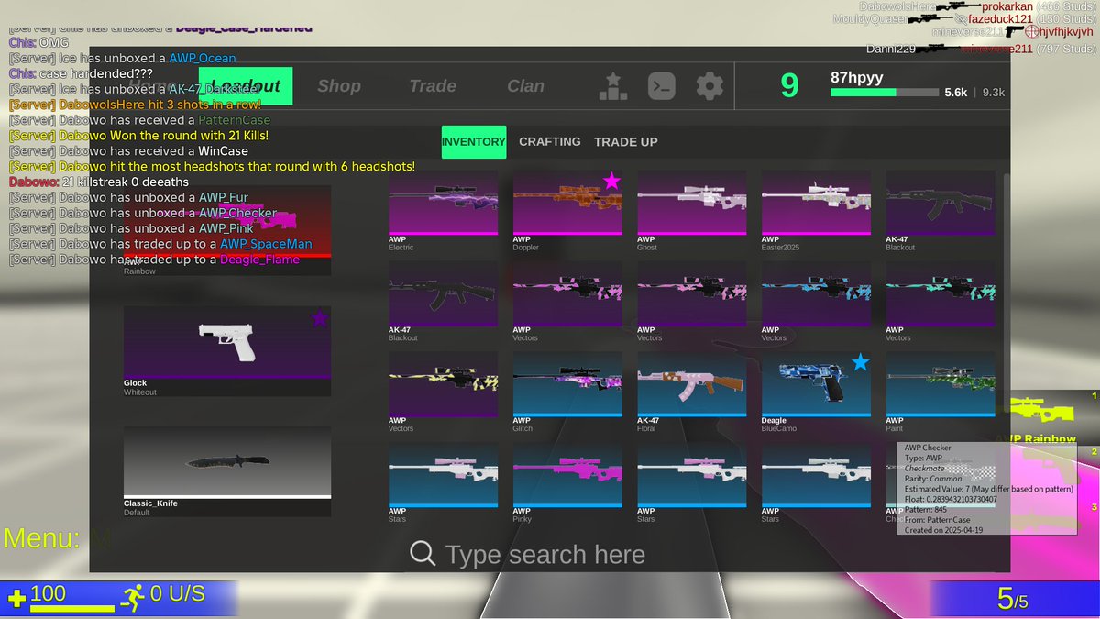Image resolution: width=1100 pixels, height=619 pixels.
Task: Click the level number 9
Action: [x=789, y=85]
